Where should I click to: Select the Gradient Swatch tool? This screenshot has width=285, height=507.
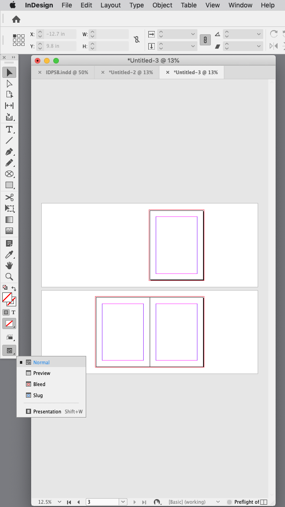click(x=9, y=220)
